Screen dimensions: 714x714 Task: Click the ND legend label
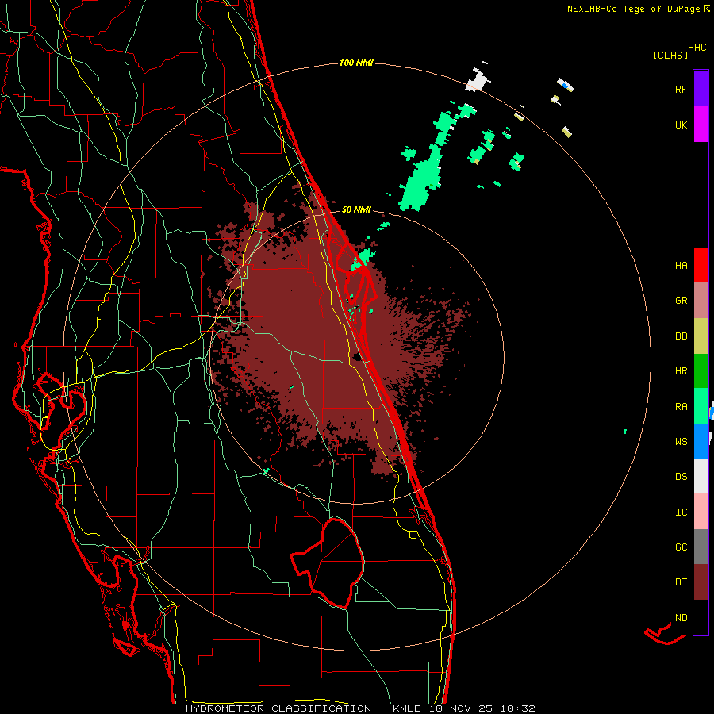click(x=681, y=617)
